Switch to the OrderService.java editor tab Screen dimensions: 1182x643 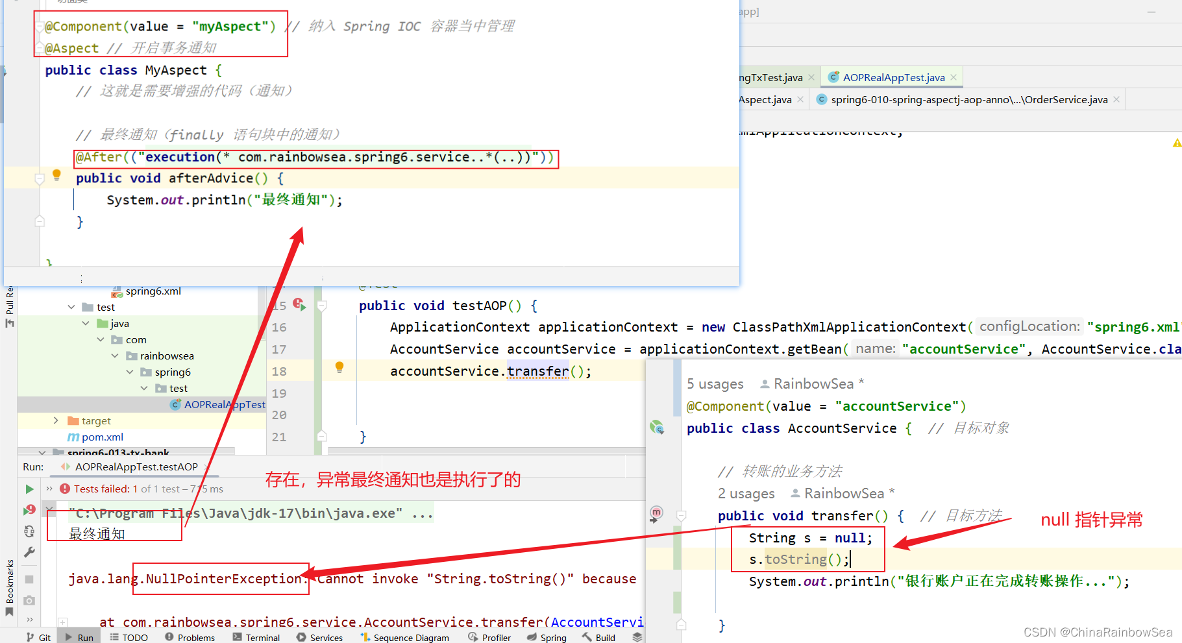pyautogui.click(x=969, y=99)
